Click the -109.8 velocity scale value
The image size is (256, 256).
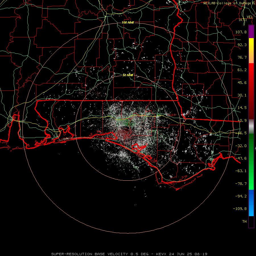(x=240, y=209)
